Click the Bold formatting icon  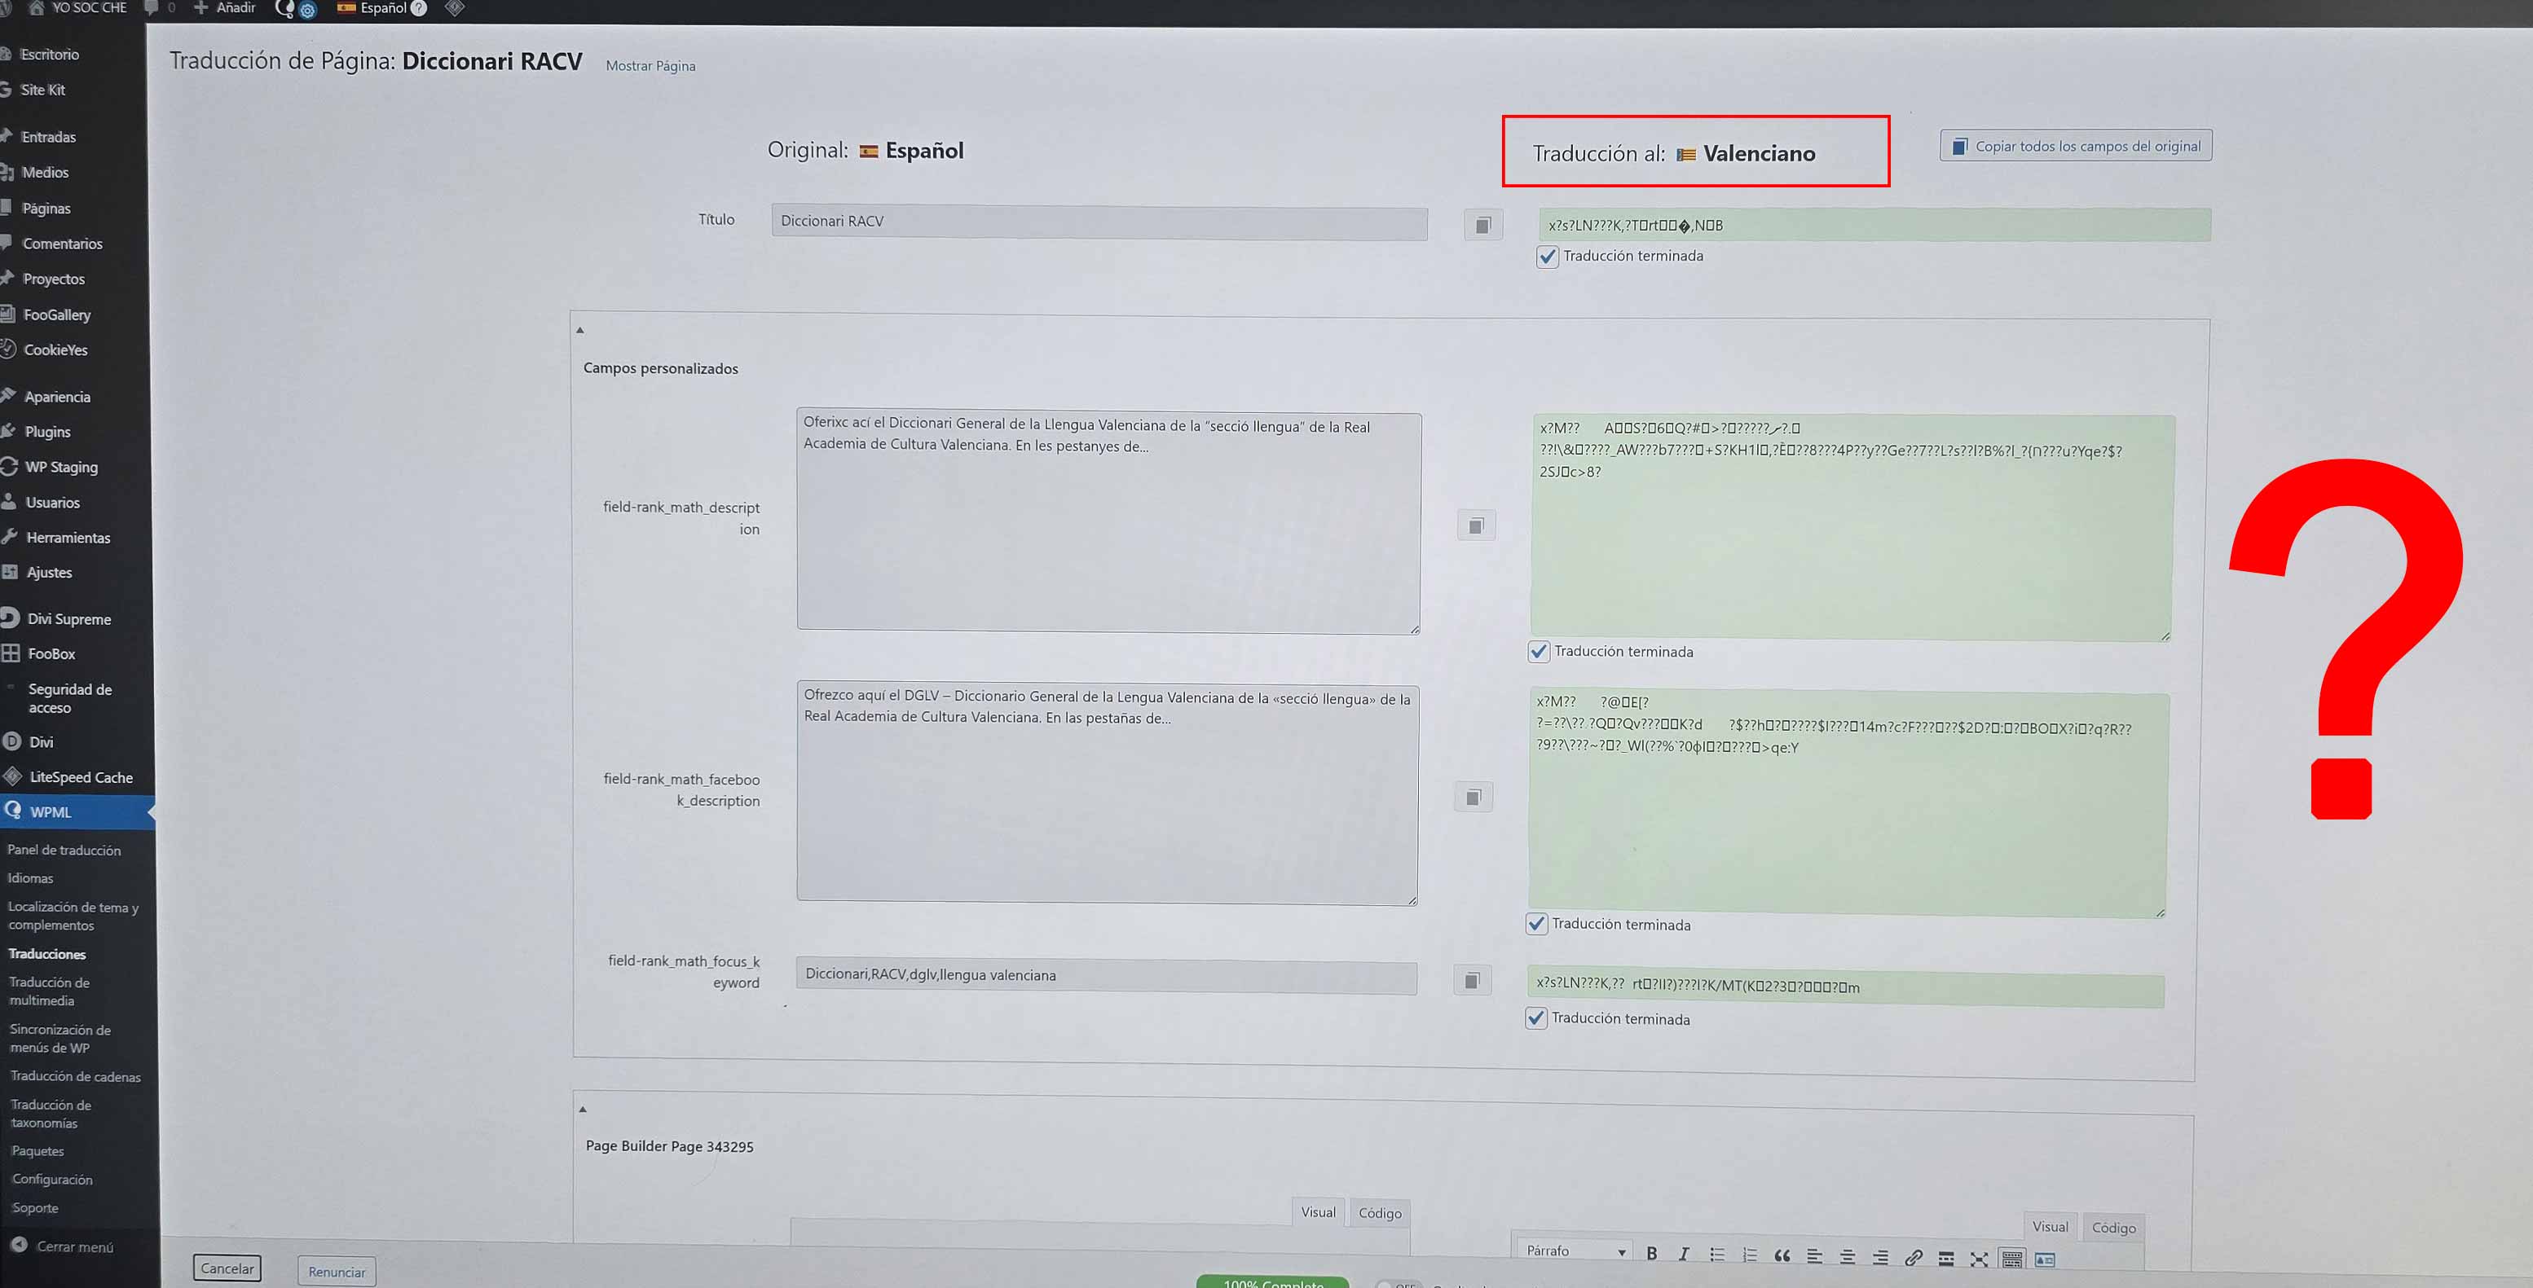(x=1652, y=1254)
